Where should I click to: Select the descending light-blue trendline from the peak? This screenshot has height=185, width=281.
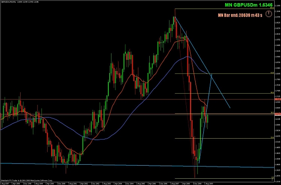(202, 63)
